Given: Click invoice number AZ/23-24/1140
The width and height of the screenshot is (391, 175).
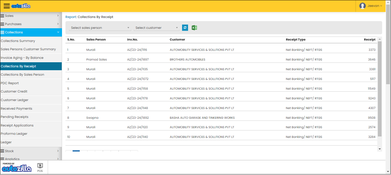Looking at the screenshot, I should [x=137, y=137].
